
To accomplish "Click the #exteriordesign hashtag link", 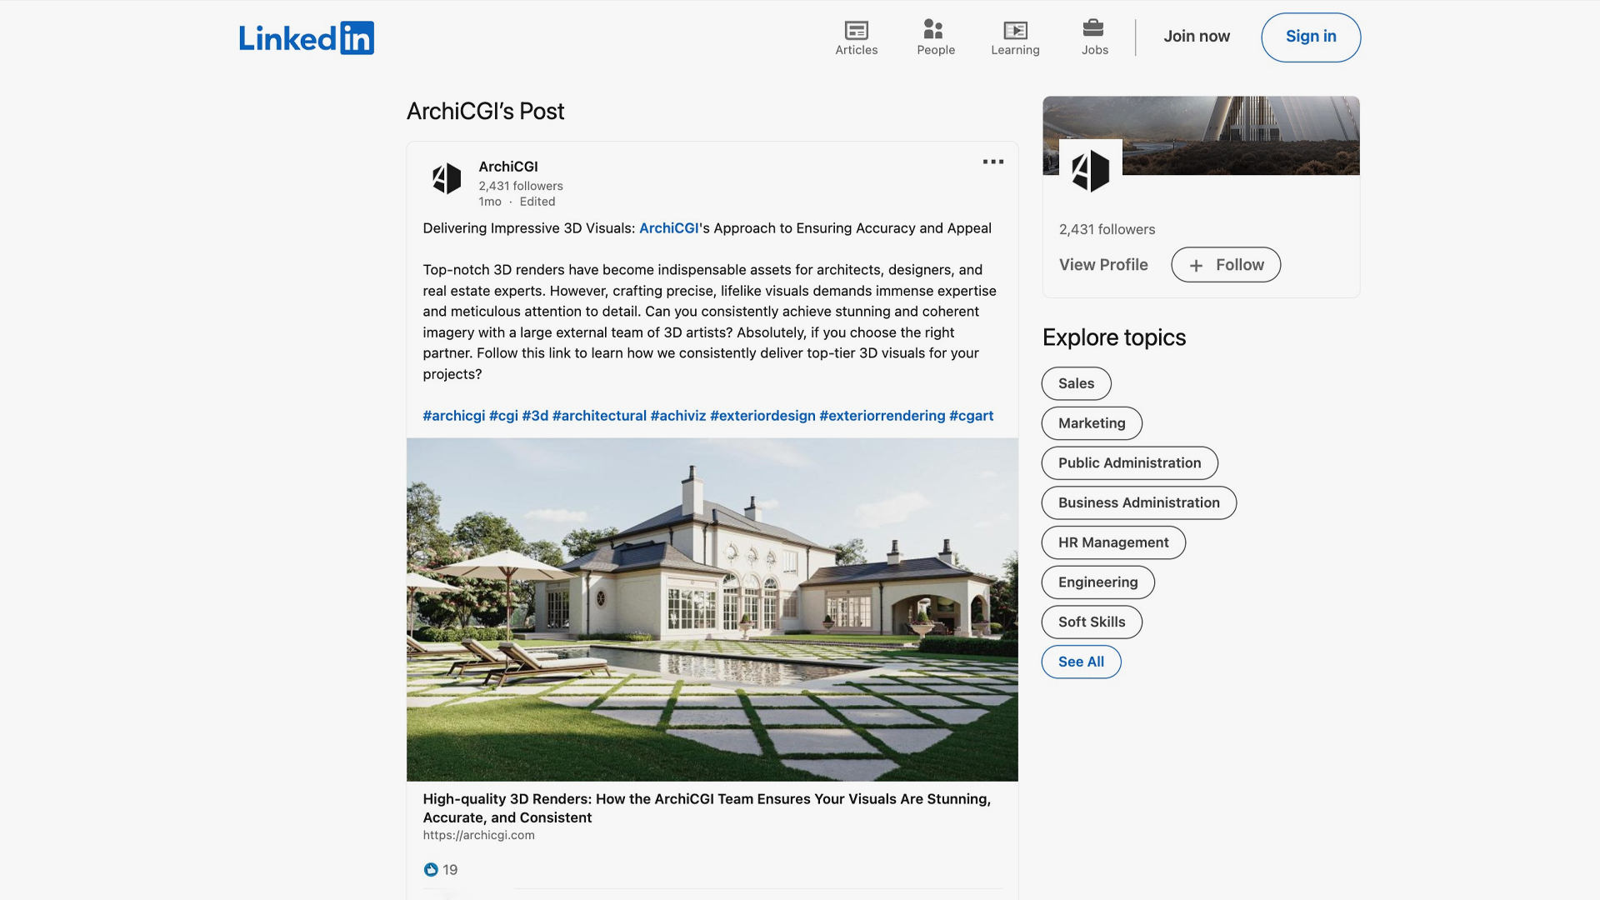I will coord(762,415).
